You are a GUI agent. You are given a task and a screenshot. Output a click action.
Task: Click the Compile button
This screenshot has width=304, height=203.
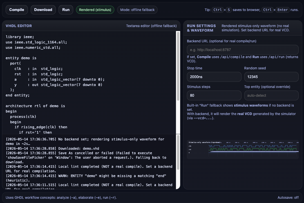(17, 10)
